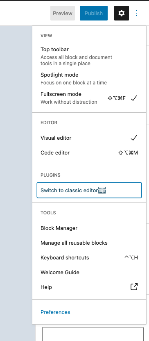Click the blue Publish button

pyautogui.click(x=94, y=13)
